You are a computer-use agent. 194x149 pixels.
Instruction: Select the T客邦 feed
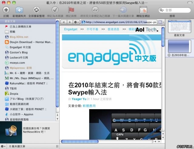(28, 88)
